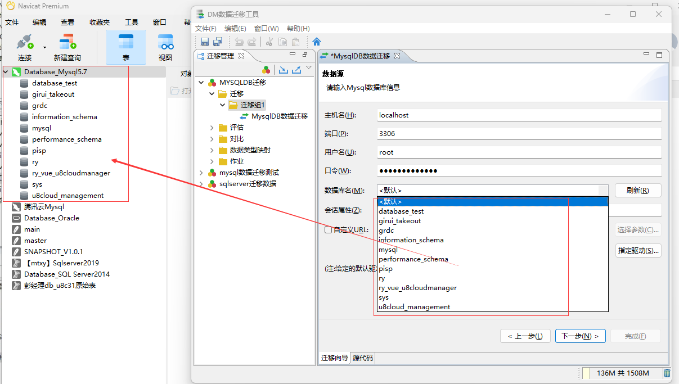Select u8cloud_management in the database dropdown list
Viewport: 679px width, 384px height.
pyautogui.click(x=492, y=307)
